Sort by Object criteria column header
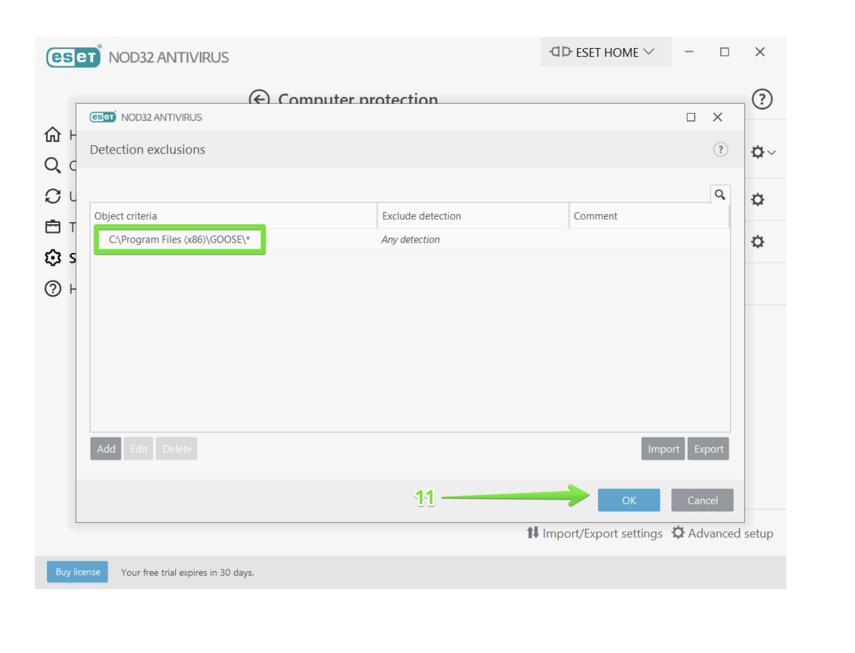This screenshot has height=653, width=855. coord(234,216)
